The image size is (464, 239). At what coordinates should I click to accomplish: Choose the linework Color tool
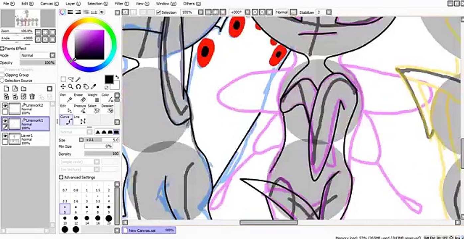tap(107, 98)
